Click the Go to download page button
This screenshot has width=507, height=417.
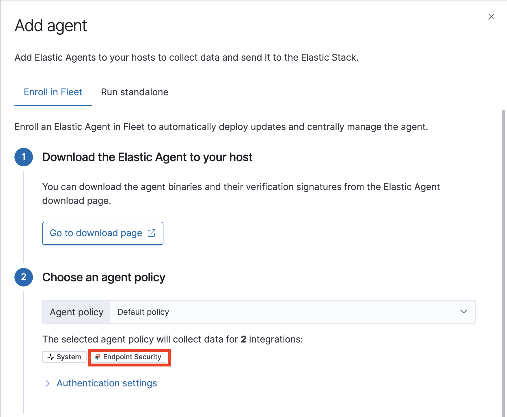(102, 233)
